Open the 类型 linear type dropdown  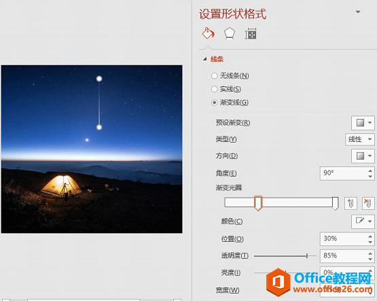point(360,139)
